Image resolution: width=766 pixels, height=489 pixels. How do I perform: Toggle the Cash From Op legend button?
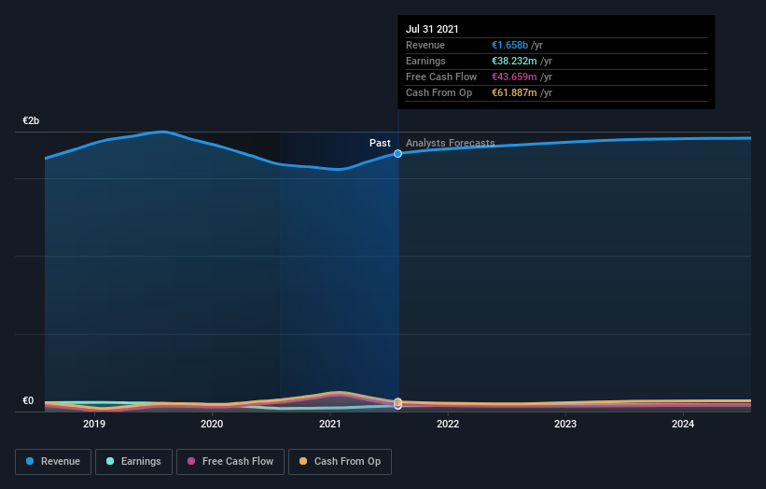pyautogui.click(x=340, y=462)
